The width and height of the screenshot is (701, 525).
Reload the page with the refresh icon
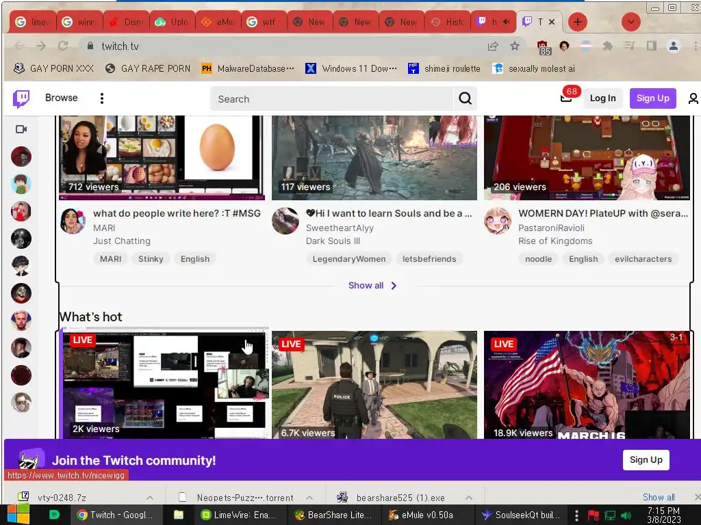[x=63, y=46]
